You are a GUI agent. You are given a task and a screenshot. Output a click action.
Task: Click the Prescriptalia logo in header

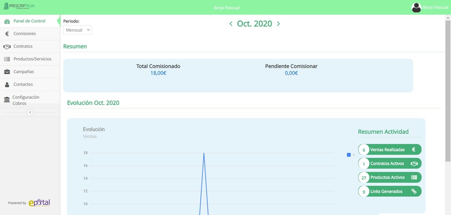(18, 6)
